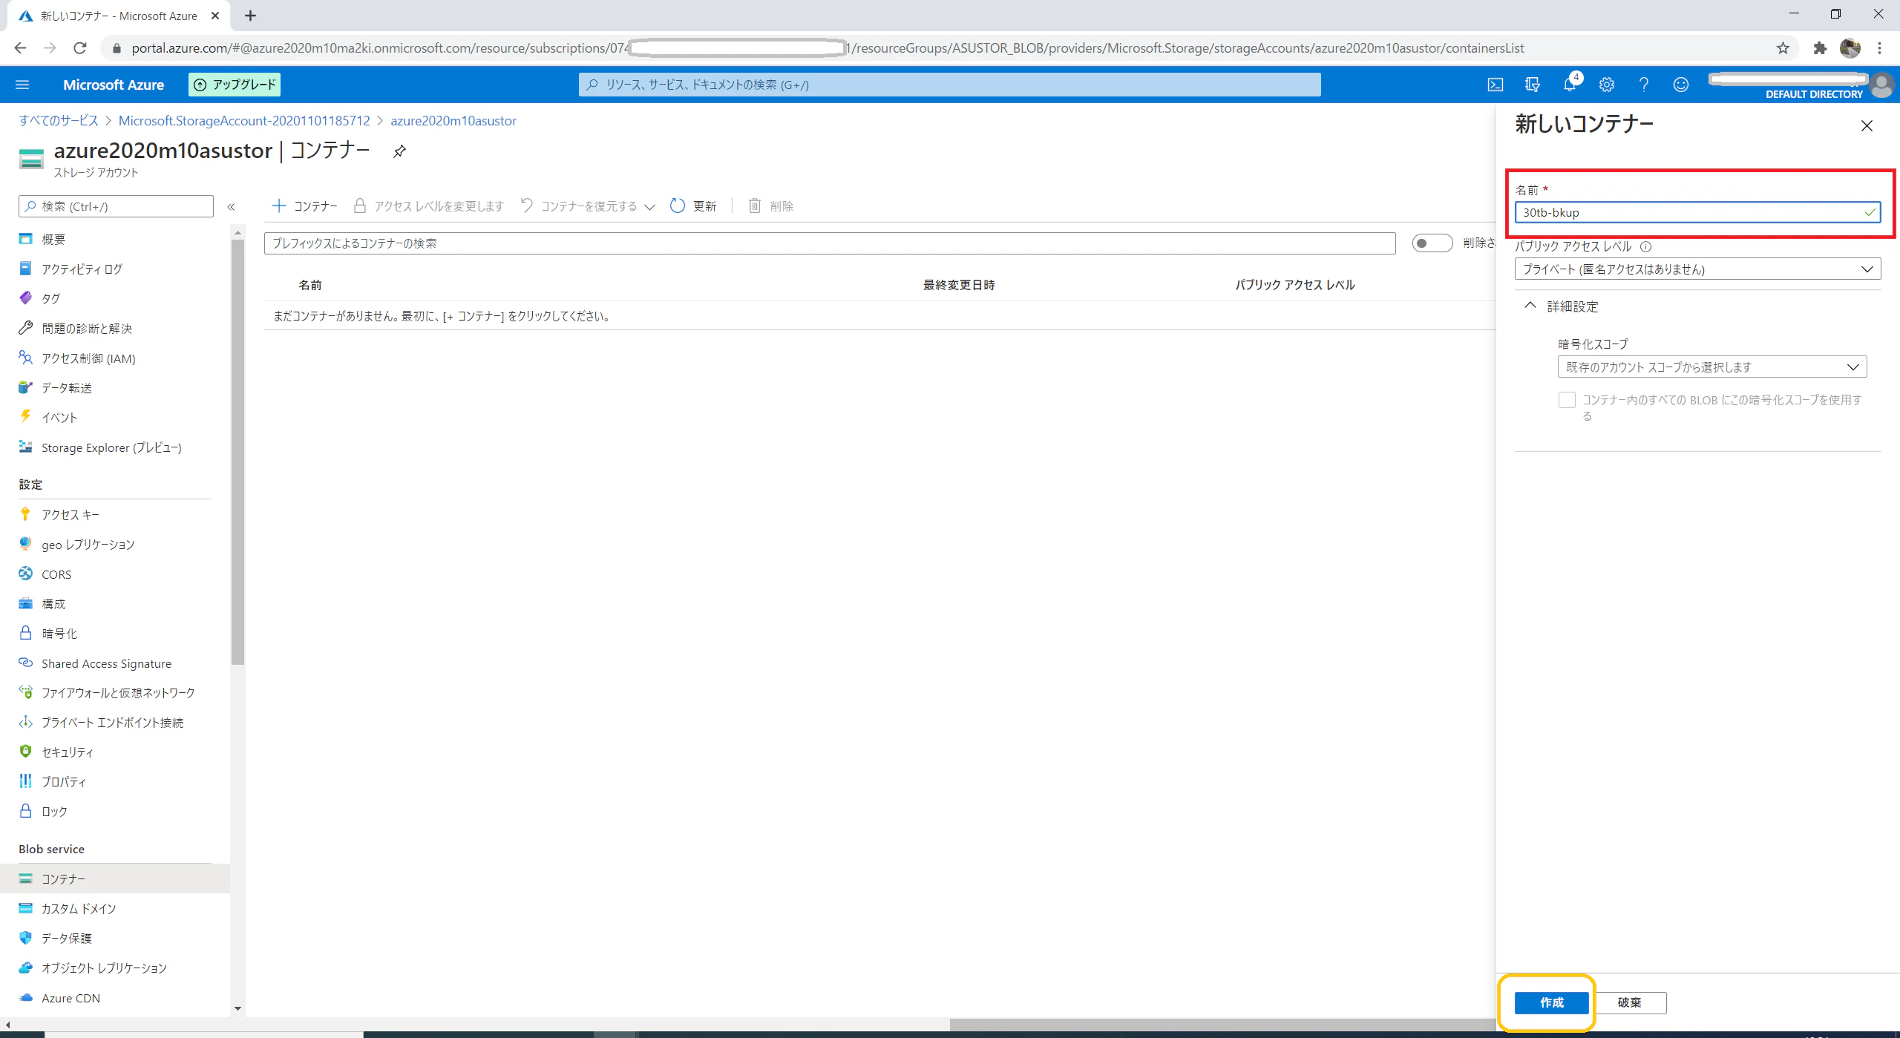Screen dimensions: 1900x1038
Task: Open portal settings gear
Action: coord(1607,85)
